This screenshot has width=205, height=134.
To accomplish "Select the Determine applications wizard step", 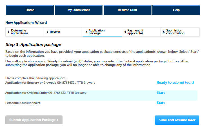I will [x=24, y=32].
